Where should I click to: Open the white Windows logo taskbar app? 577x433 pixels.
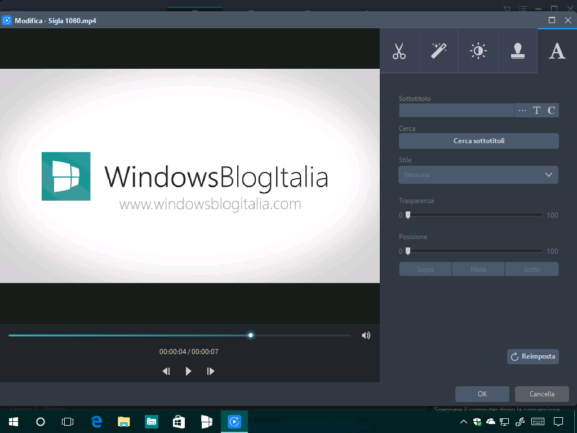click(x=206, y=422)
